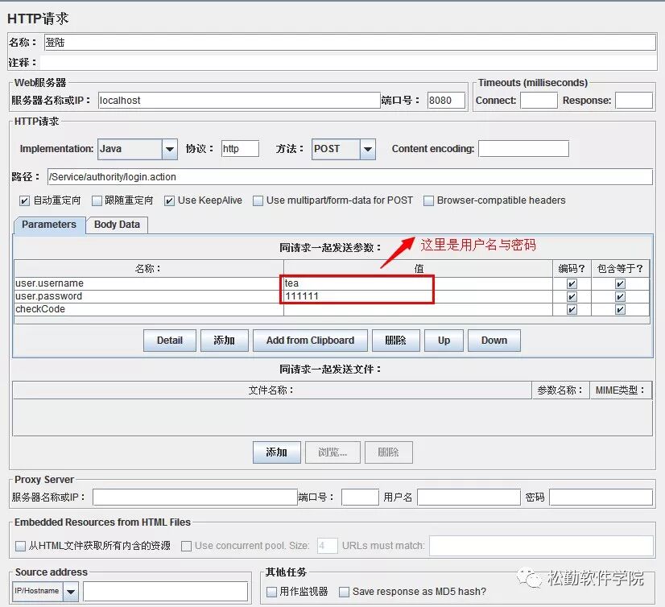Click the Proxy Server name or IP field
Viewport: 665px width, 607px height.
[x=195, y=498]
